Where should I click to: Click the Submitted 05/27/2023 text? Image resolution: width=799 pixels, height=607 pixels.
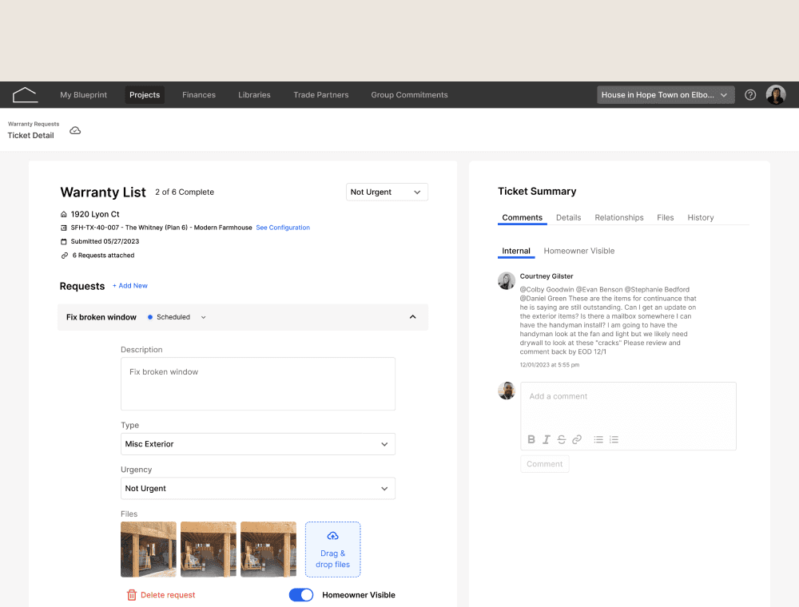(105, 241)
